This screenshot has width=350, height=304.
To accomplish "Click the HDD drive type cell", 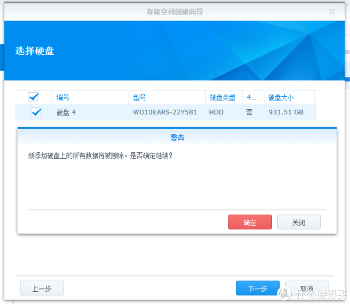I will (x=216, y=112).
